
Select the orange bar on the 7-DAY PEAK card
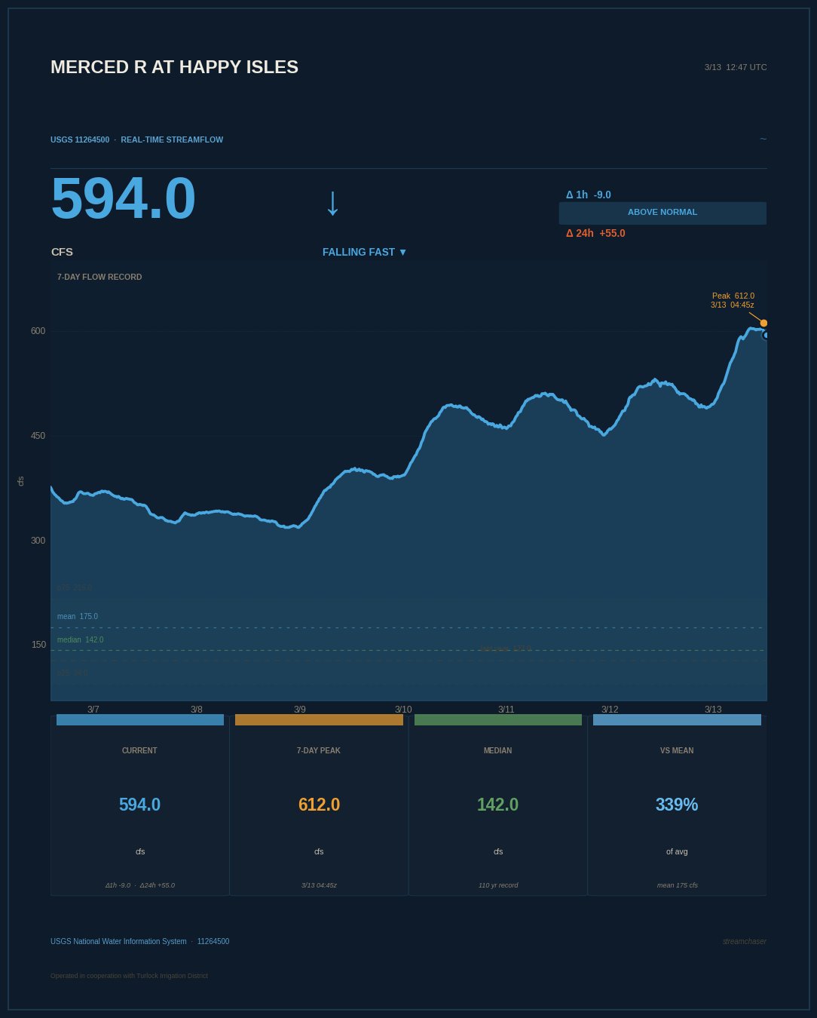319,720
